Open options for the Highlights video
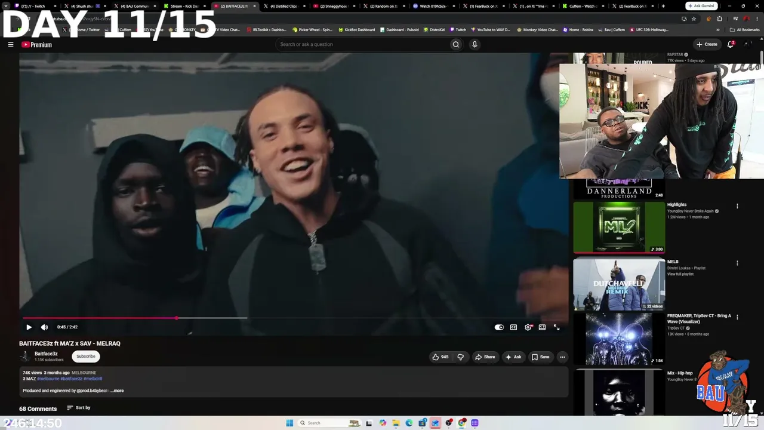Viewport: 764px width, 430px height. [x=737, y=206]
